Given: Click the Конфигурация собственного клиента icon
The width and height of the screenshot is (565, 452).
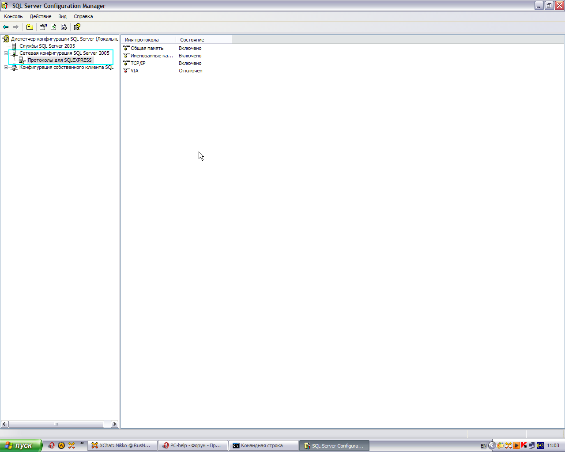Looking at the screenshot, I should pyautogui.click(x=14, y=67).
